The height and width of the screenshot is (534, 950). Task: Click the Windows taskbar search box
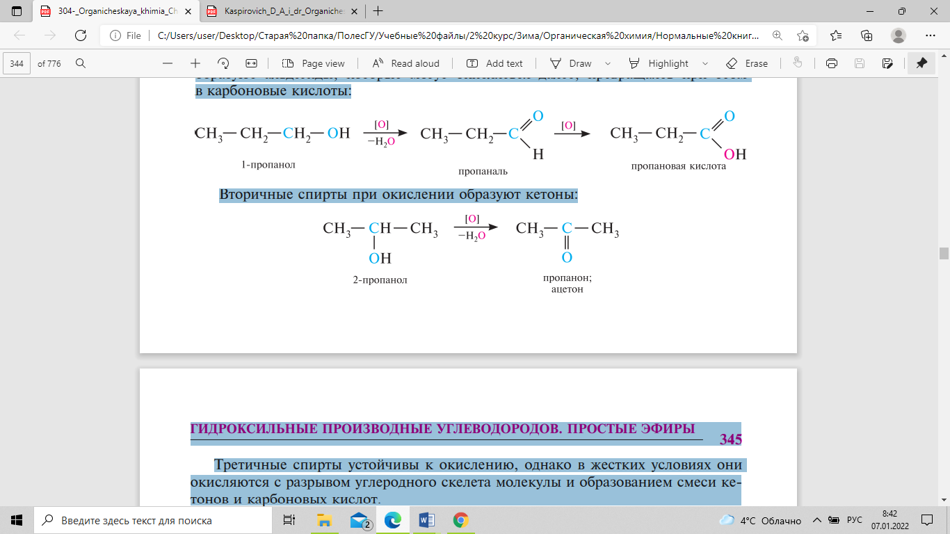point(153,520)
